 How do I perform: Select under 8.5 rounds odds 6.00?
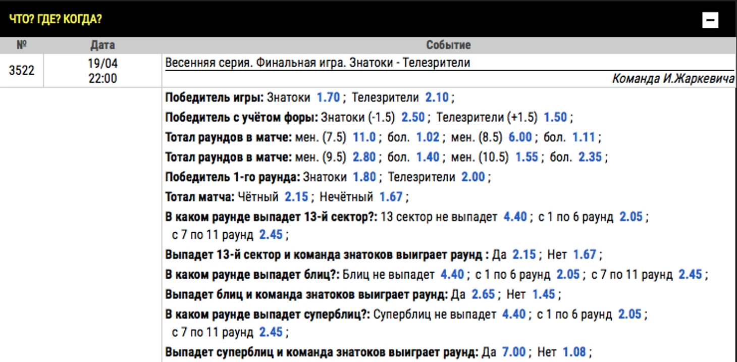pyautogui.click(x=520, y=137)
